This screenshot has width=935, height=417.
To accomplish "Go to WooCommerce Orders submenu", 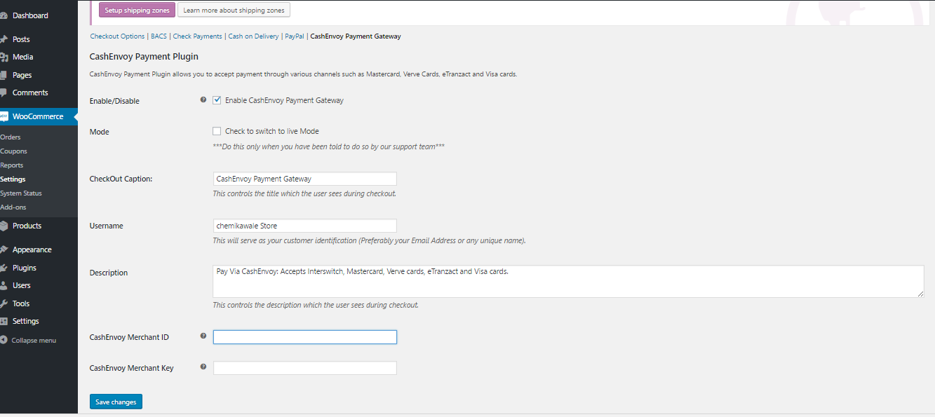I will tap(11, 137).
